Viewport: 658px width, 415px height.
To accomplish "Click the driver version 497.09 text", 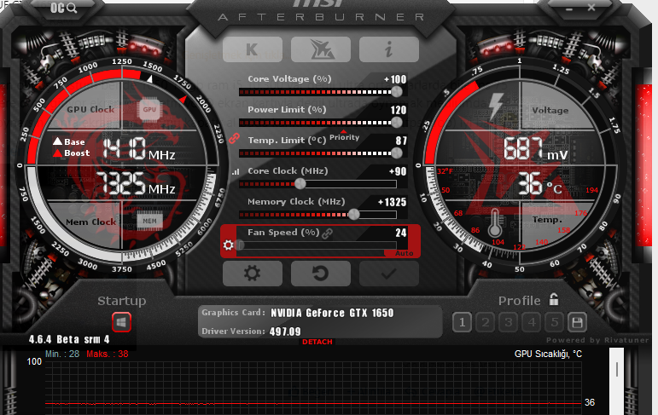I will click(285, 331).
